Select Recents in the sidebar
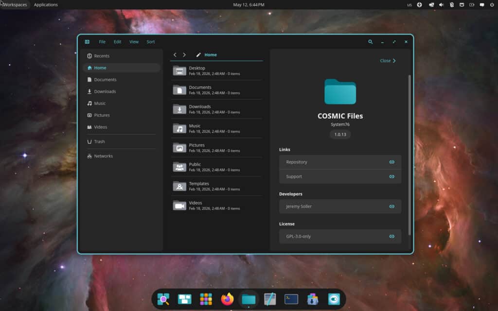Viewport: 498px width, 311px height. tap(122, 56)
